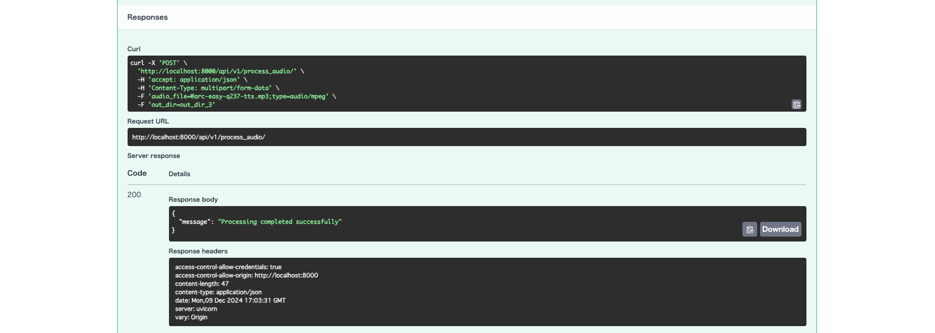This screenshot has width=935, height=333.
Task: Click the Curl label
Action: (x=134, y=49)
